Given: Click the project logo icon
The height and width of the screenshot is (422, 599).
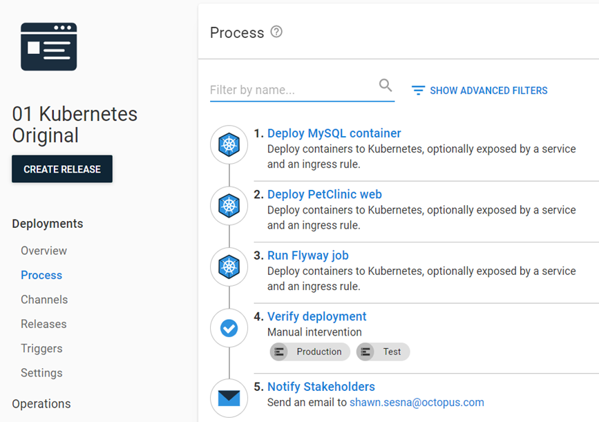Looking at the screenshot, I should [48, 46].
